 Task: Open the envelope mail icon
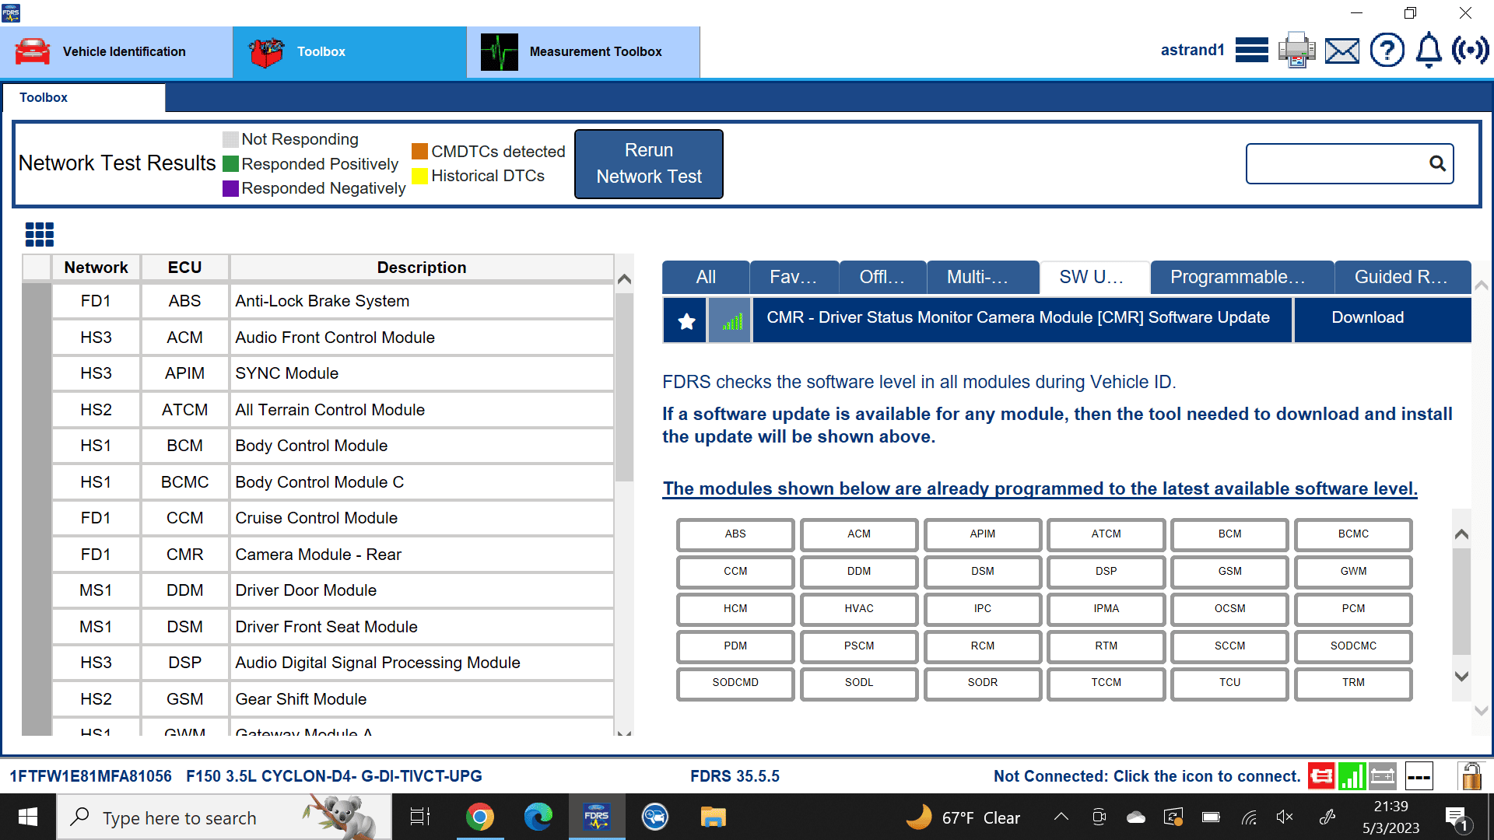[x=1342, y=51]
